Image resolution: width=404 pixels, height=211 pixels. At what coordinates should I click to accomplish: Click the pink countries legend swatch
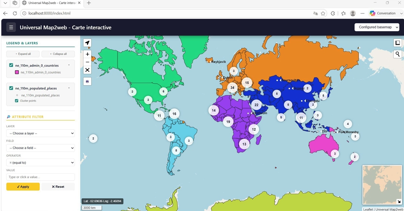17,72
